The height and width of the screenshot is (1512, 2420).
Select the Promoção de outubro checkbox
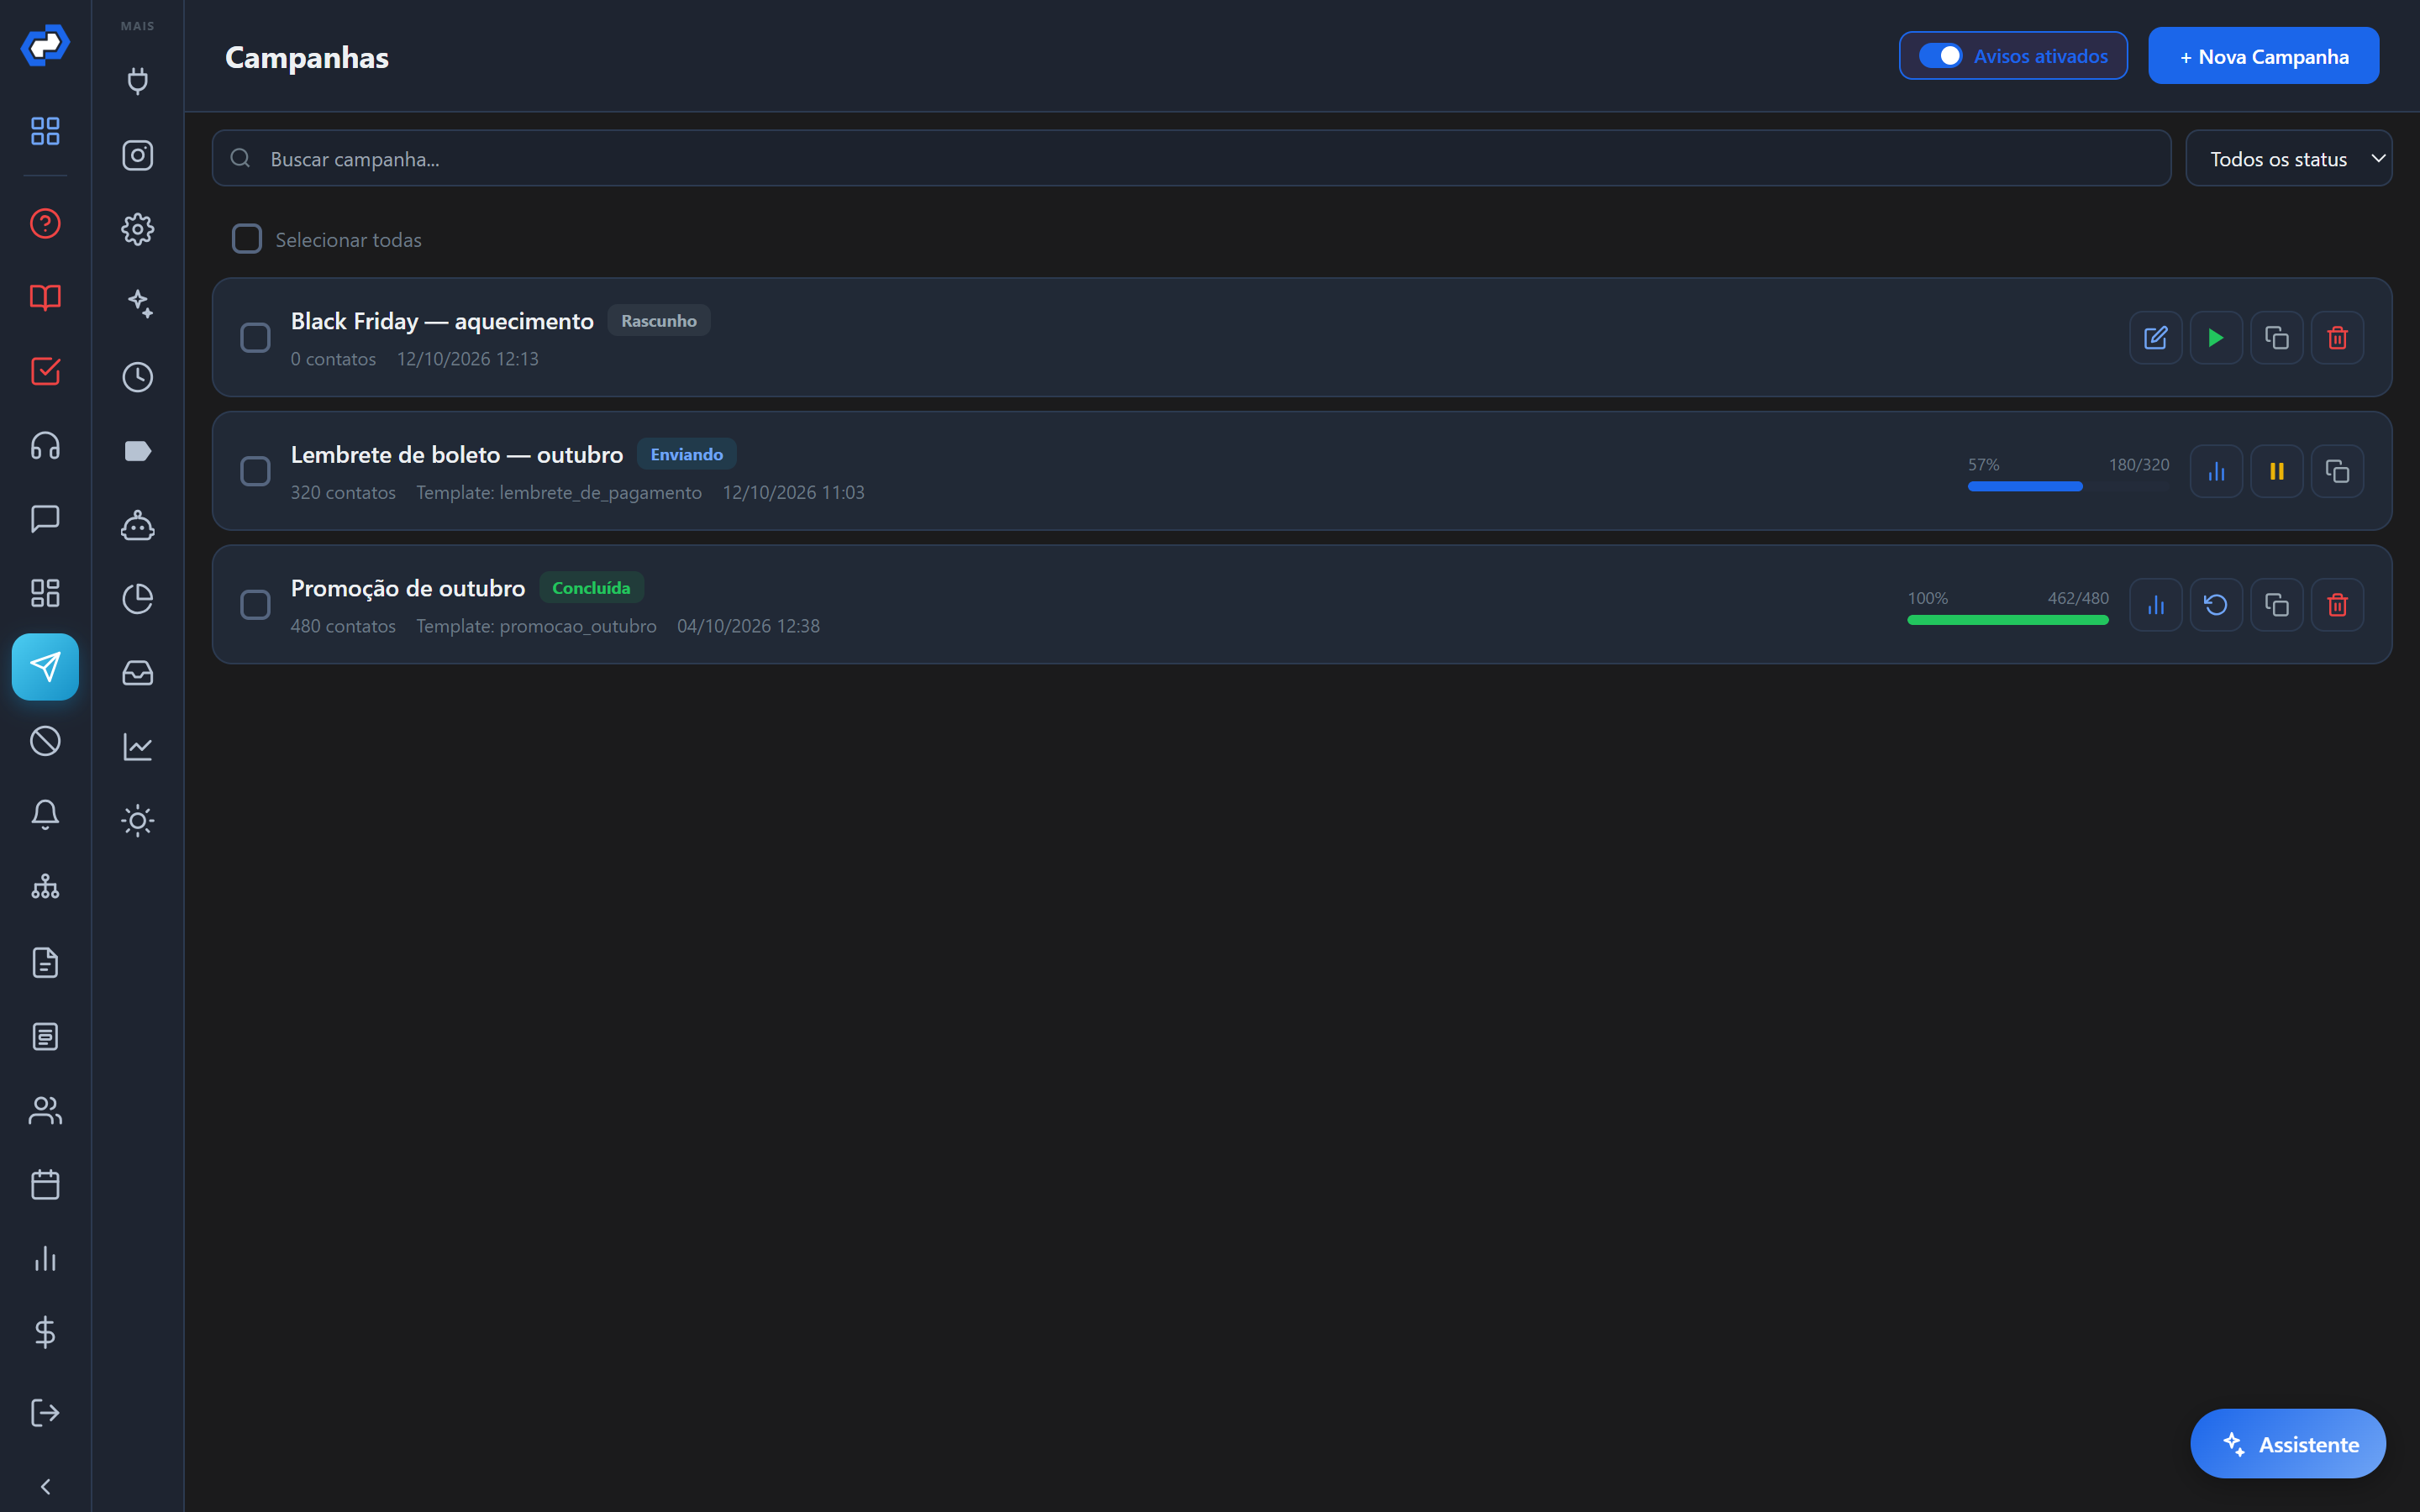coord(255,605)
